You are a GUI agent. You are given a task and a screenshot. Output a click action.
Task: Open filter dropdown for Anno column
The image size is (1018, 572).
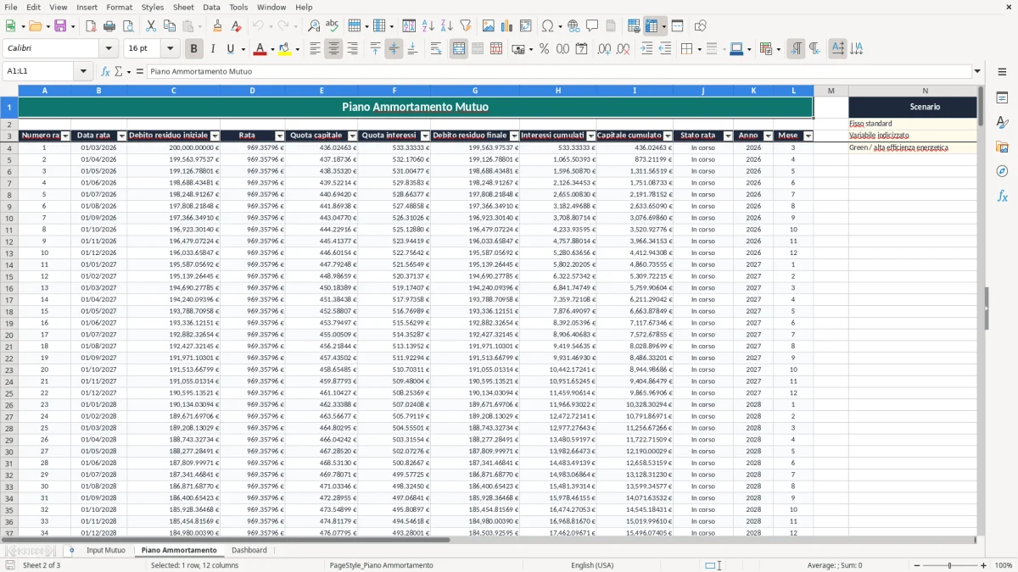pos(768,136)
